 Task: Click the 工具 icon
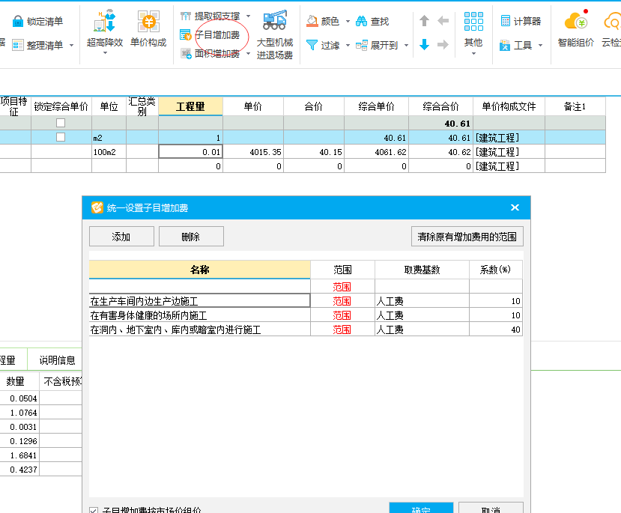pos(505,46)
